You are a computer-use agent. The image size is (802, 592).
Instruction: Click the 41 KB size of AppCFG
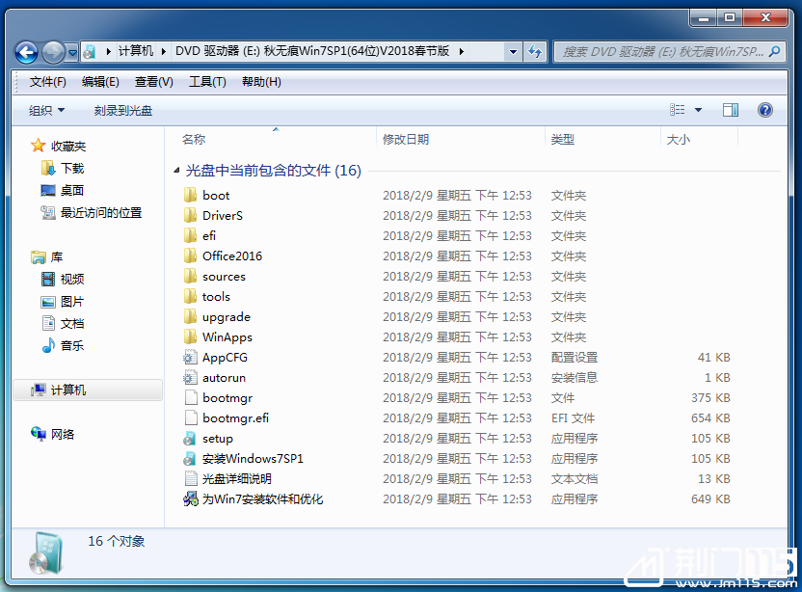coord(713,357)
